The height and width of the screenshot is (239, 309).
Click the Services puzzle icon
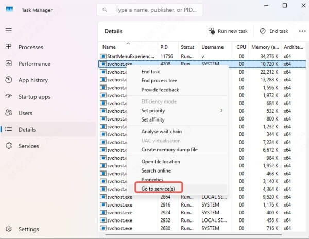click(x=8, y=146)
